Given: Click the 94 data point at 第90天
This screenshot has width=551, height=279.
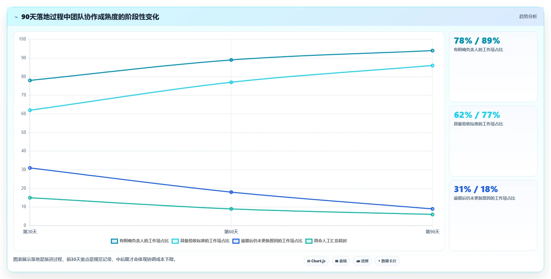Looking at the screenshot, I should point(433,51).
